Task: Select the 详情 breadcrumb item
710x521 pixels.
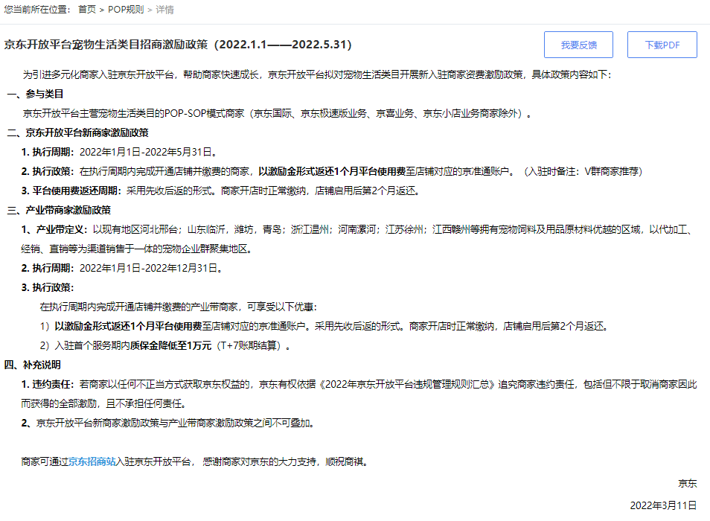Action: (x=164, y=10)
